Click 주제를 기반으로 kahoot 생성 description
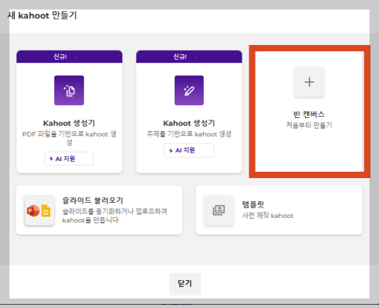 189,134
